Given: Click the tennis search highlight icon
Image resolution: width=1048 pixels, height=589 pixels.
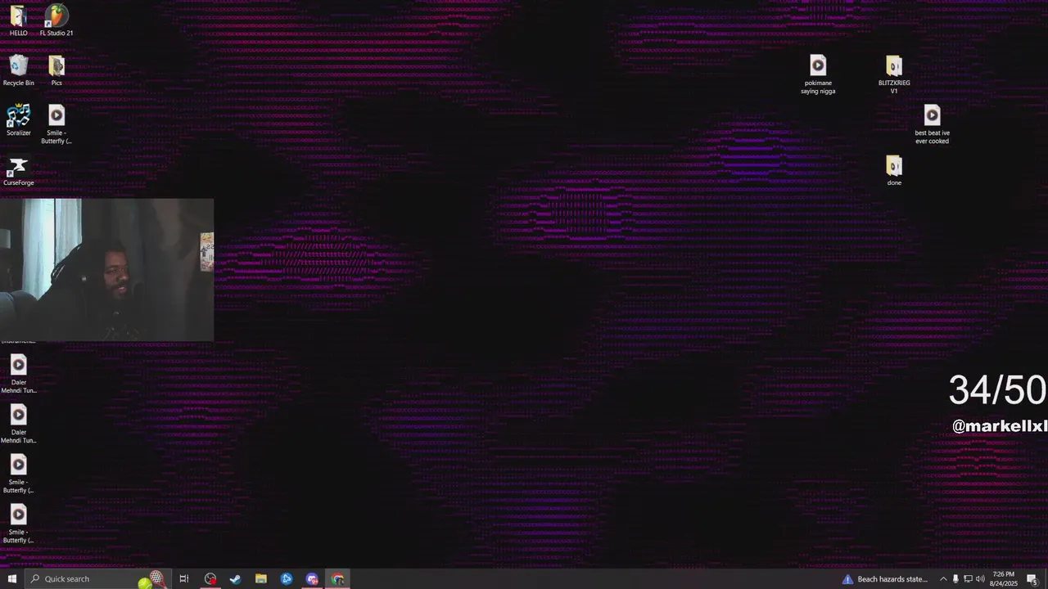Looking at the screenshot, I should (151, 579).
